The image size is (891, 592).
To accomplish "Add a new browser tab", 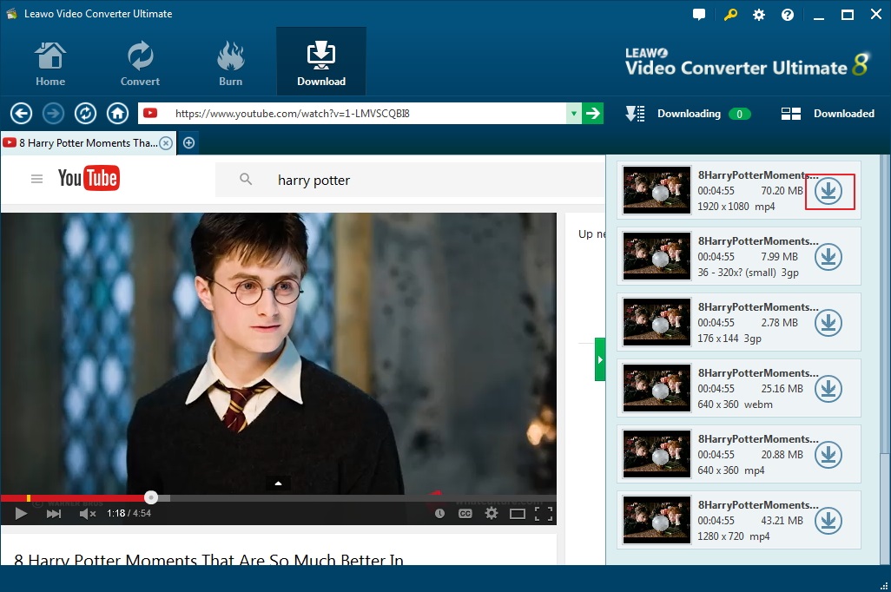I will tap(188, 143).
